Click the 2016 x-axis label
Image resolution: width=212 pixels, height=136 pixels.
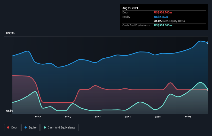(38, 117)
